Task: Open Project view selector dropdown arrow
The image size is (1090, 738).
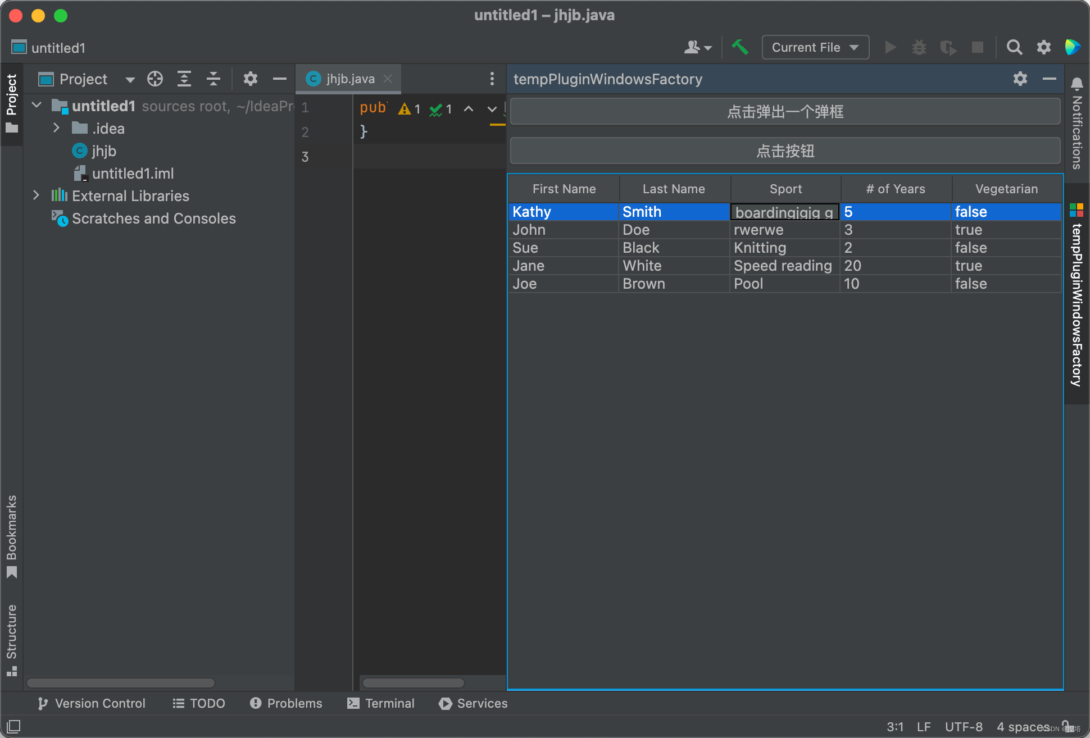Action: coord(130,80)
